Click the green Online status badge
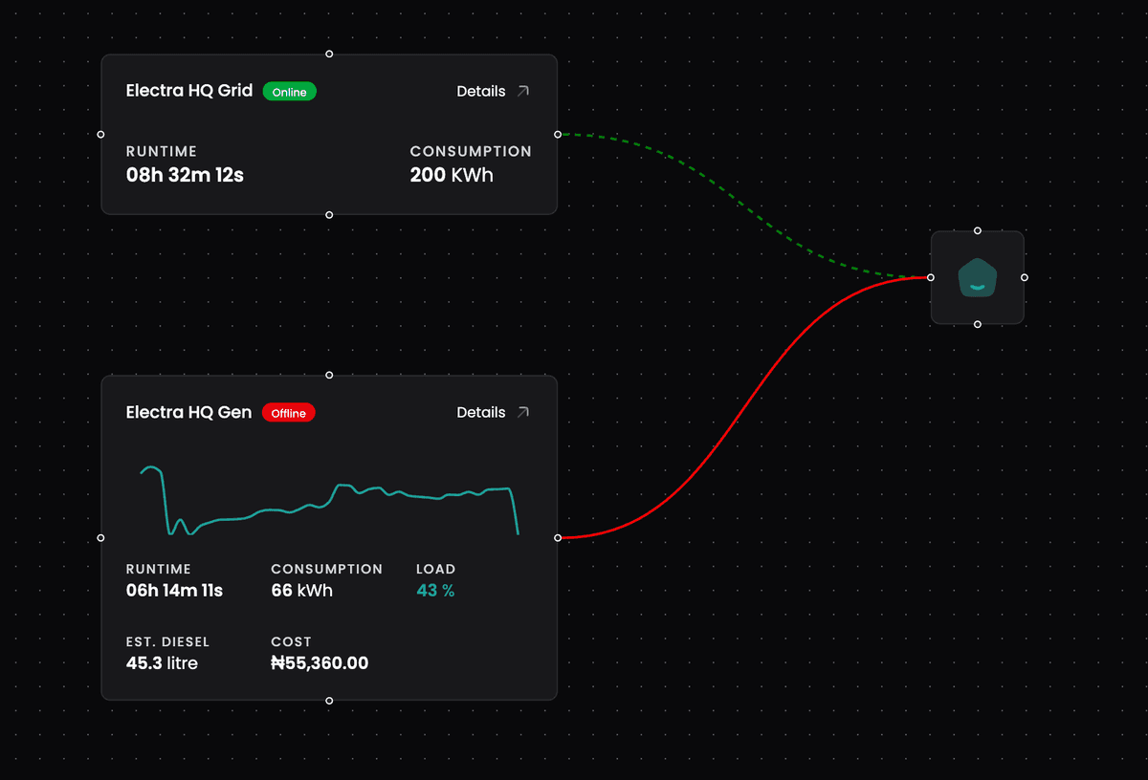 click(x=289, y=92)
